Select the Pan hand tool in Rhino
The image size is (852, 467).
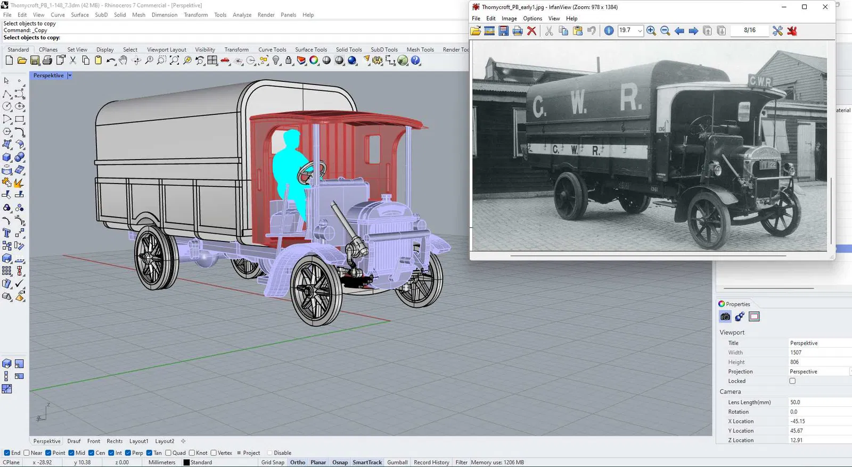123,61
